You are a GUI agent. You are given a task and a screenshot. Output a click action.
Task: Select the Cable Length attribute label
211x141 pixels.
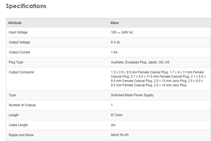(x=18, y=125)
